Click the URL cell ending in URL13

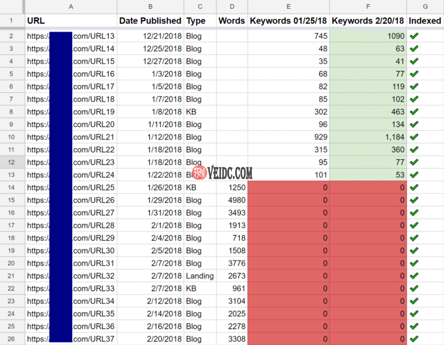(71, 36)
